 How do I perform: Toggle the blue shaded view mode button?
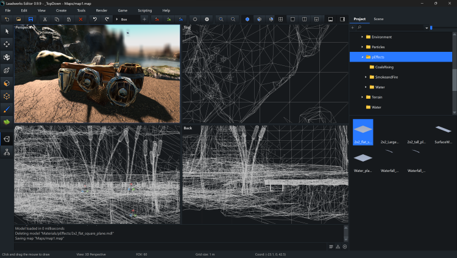tap(247, 19)
